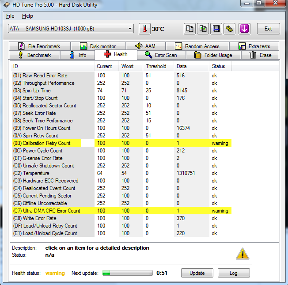Select the (C5) Current Pending Sector row
Viewport: 288px width, 285px height.
click(x=122, y=196)
